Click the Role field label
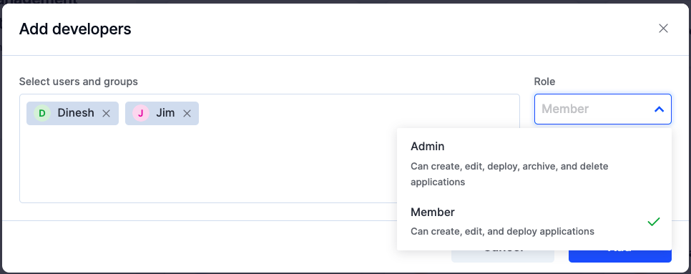 [544, 82]
